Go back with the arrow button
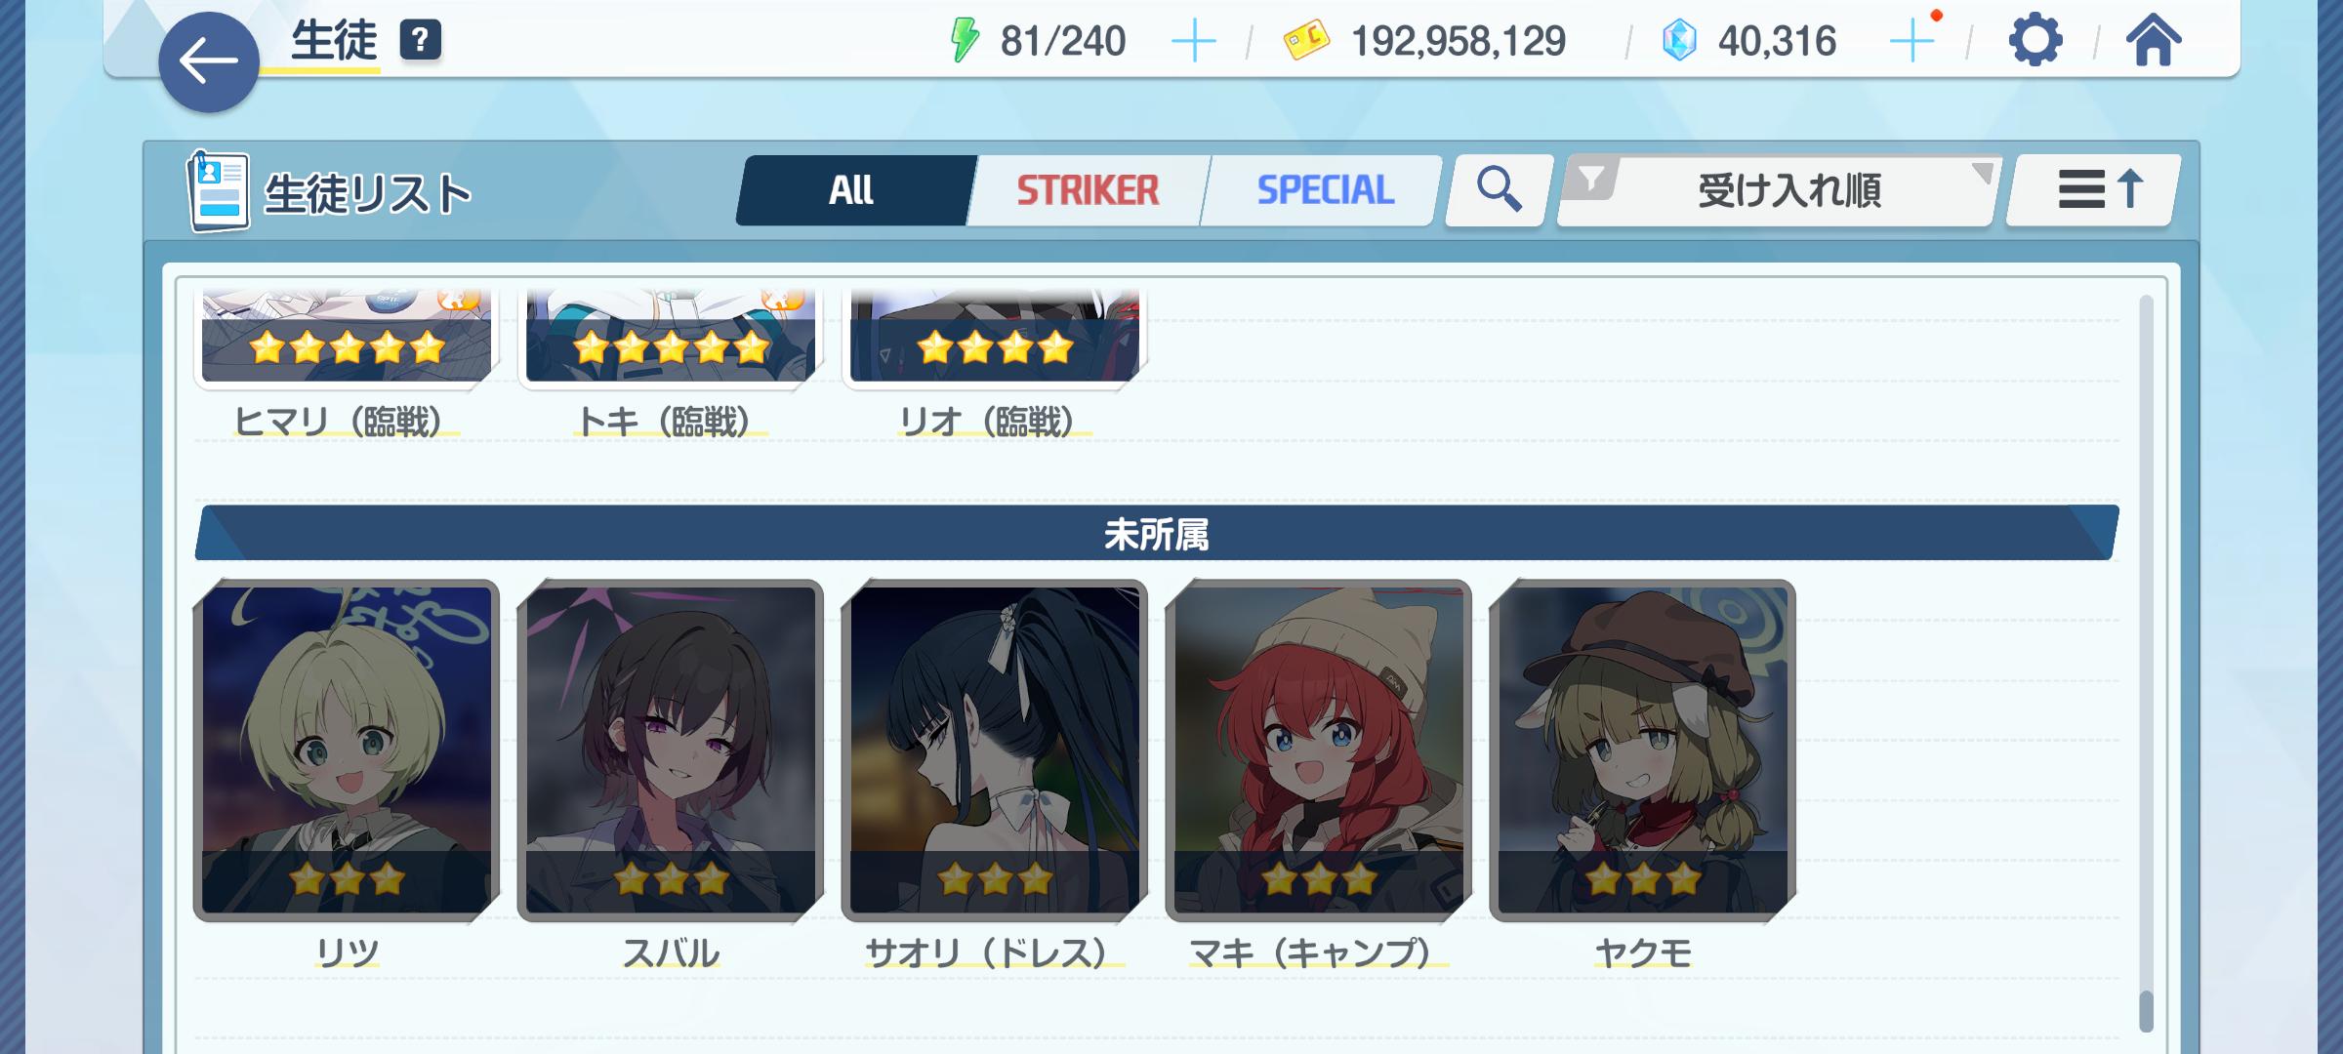Image resolution: width=2343 pixels, height=1054 pixels. coord(208,61)
